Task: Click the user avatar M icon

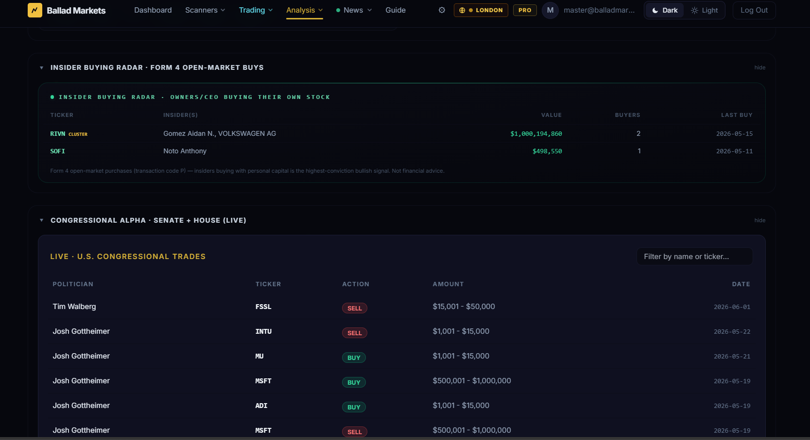Action: coord(550,10)
